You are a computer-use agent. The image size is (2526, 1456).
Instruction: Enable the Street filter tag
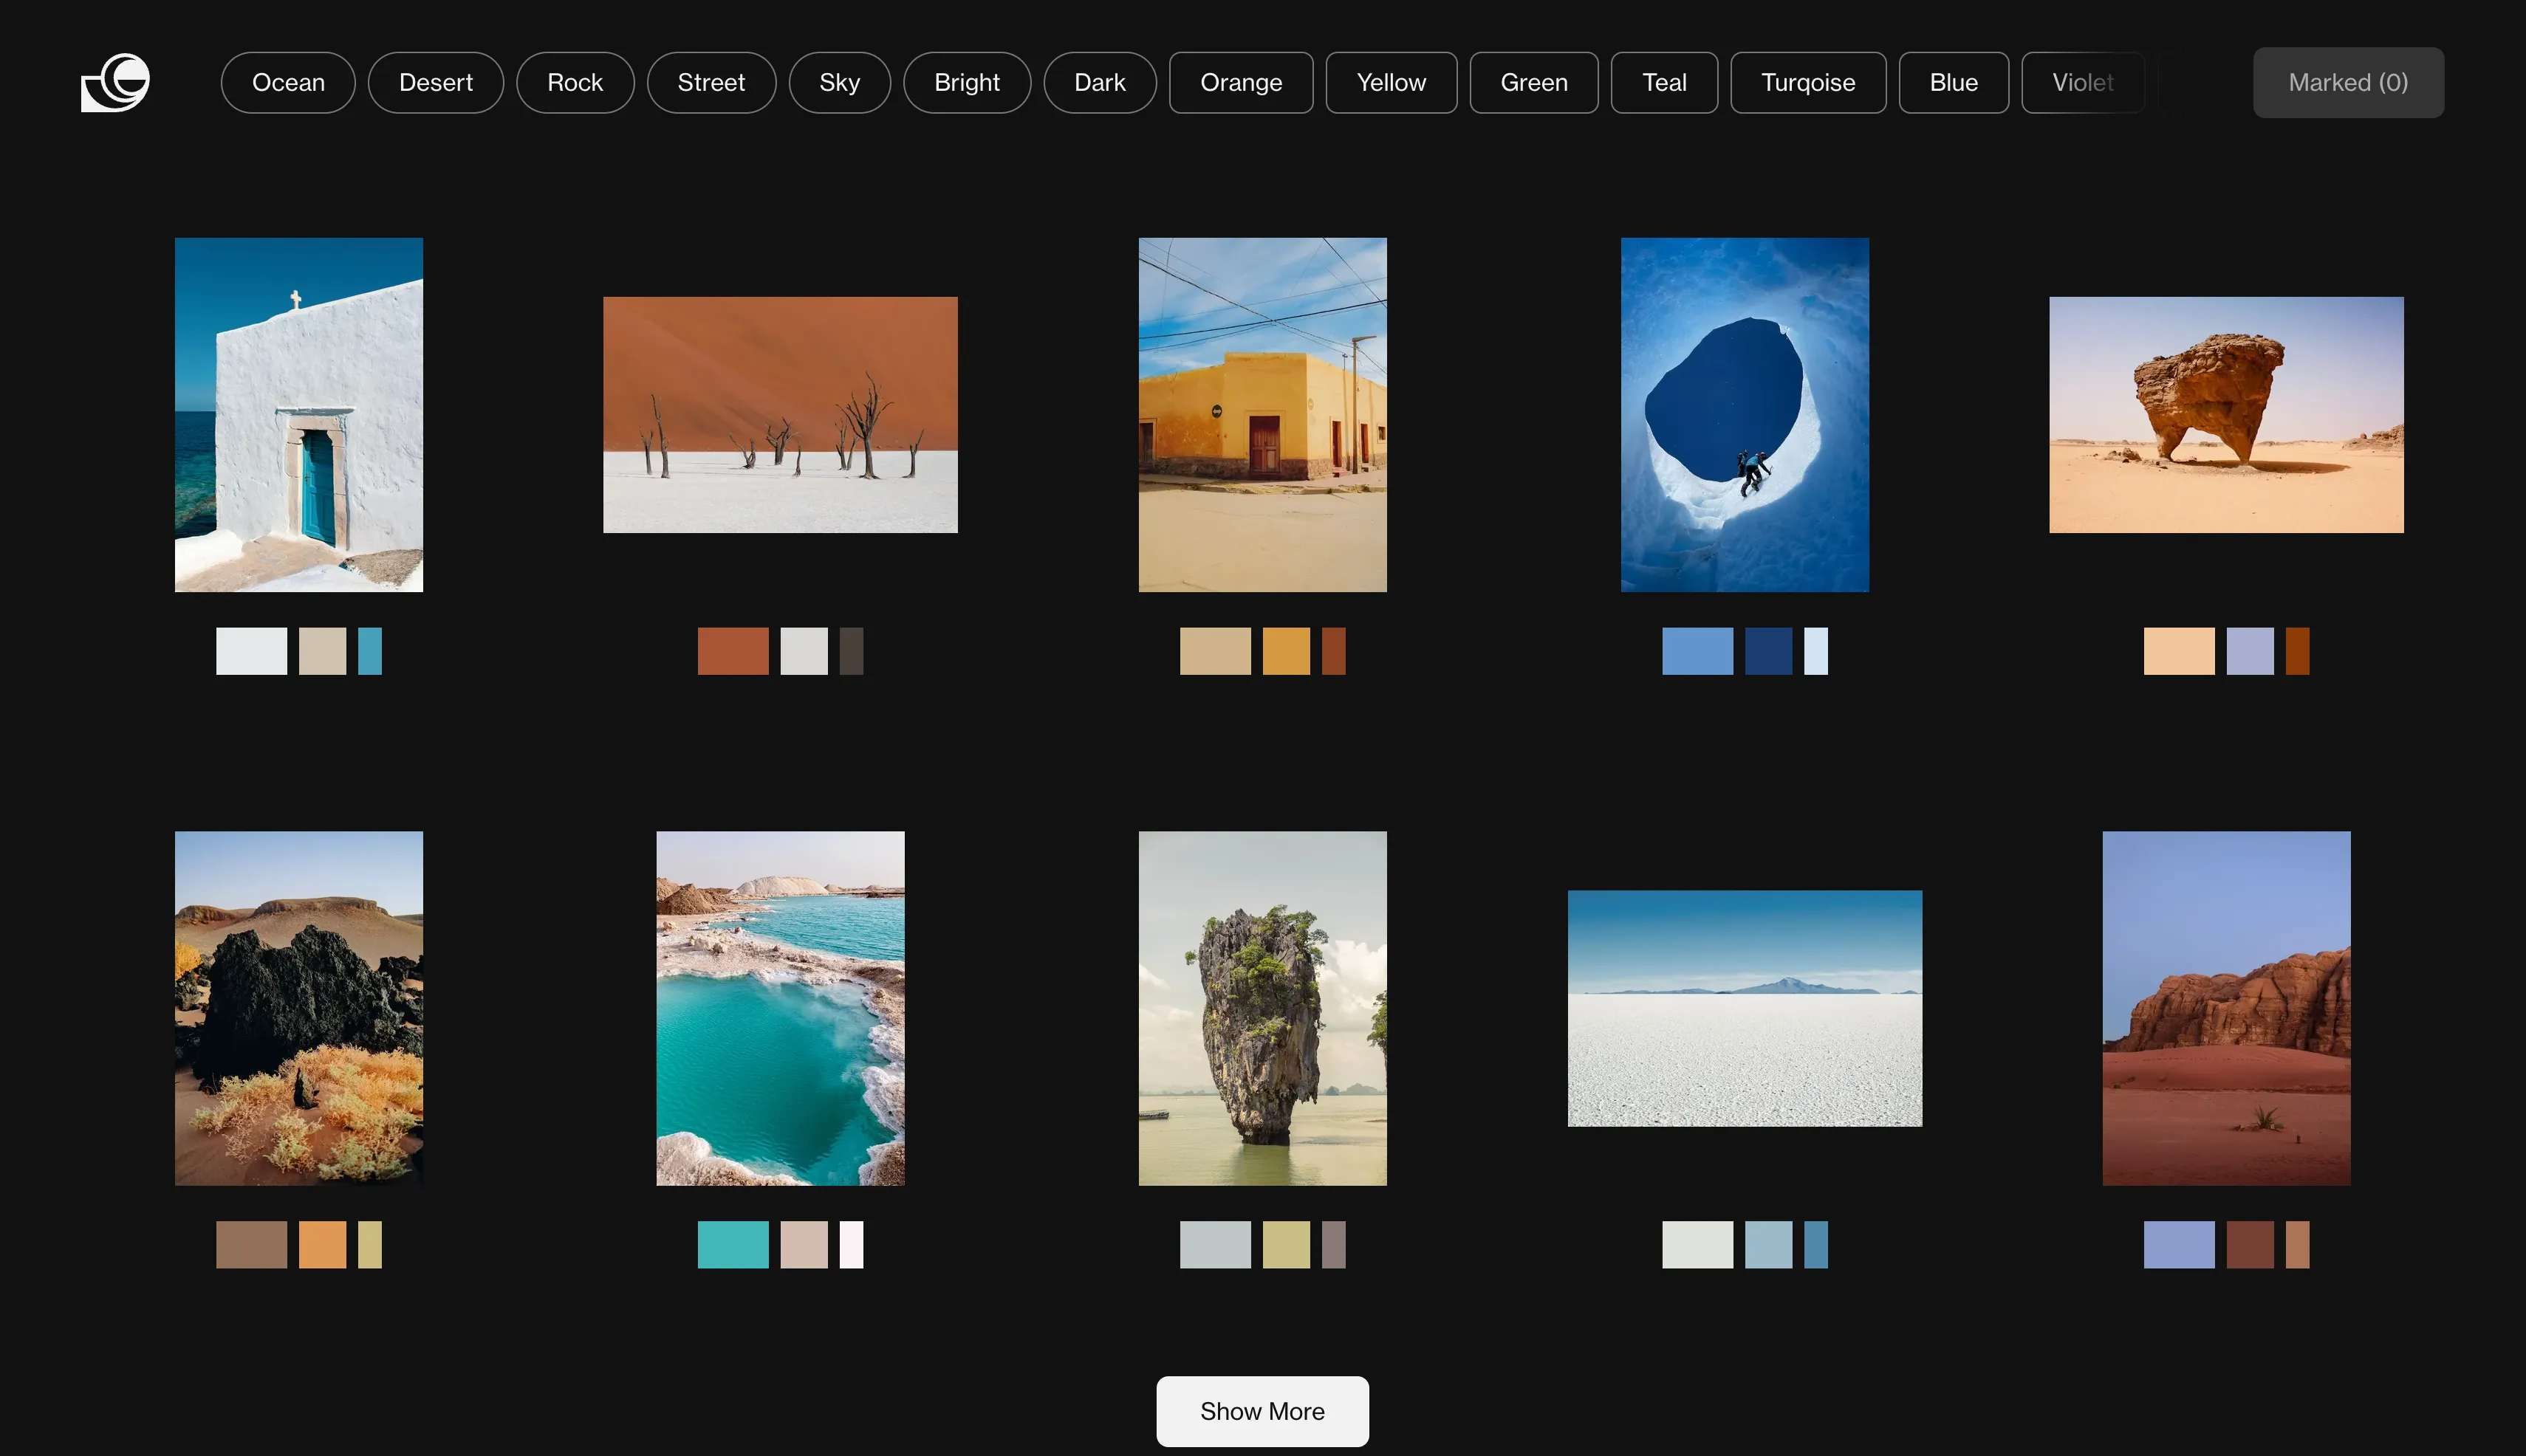point(711,82)
